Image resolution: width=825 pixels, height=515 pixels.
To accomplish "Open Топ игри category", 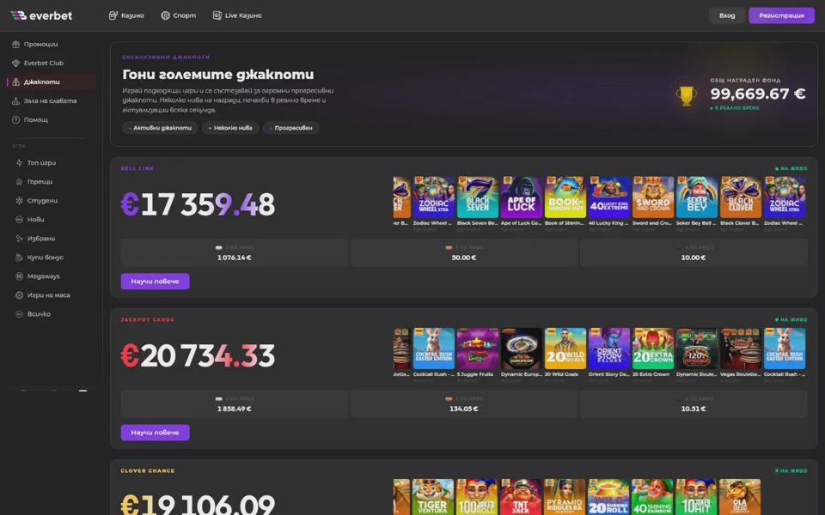I will click(41, 163).
